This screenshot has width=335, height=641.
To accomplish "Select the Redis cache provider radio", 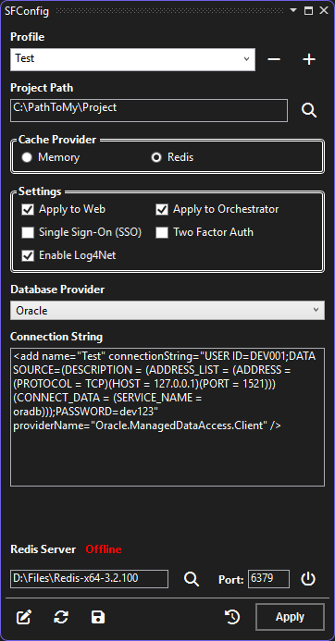I will (156, 157).
